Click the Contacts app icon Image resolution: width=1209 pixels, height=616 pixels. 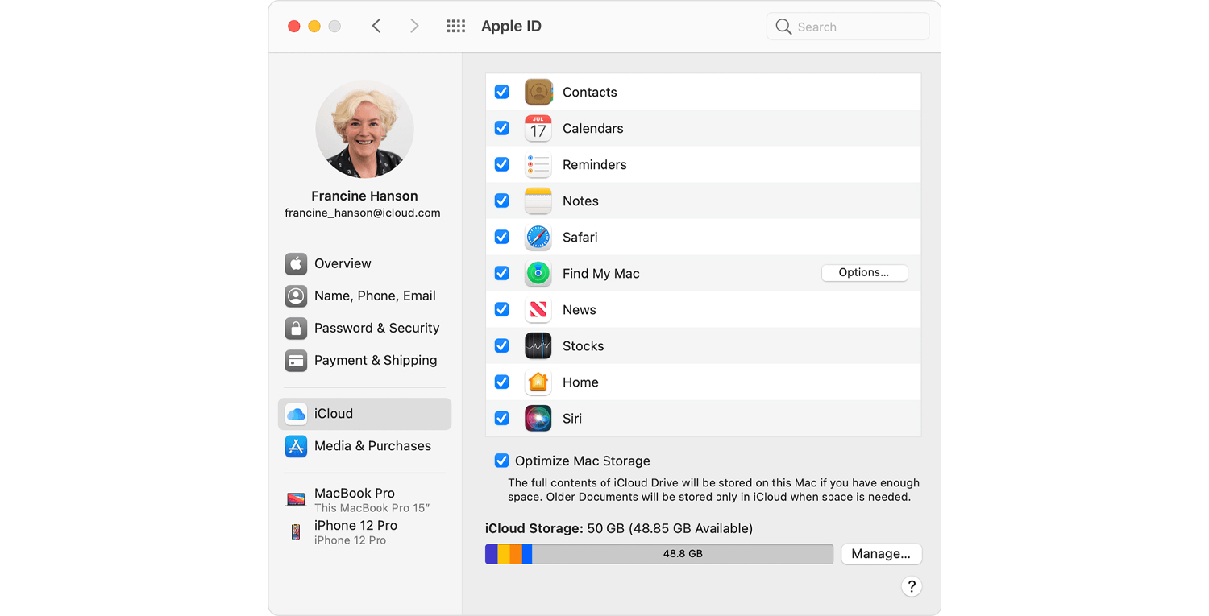538,92
